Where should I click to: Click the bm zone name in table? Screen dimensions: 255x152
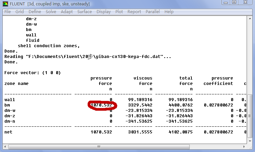7,105
